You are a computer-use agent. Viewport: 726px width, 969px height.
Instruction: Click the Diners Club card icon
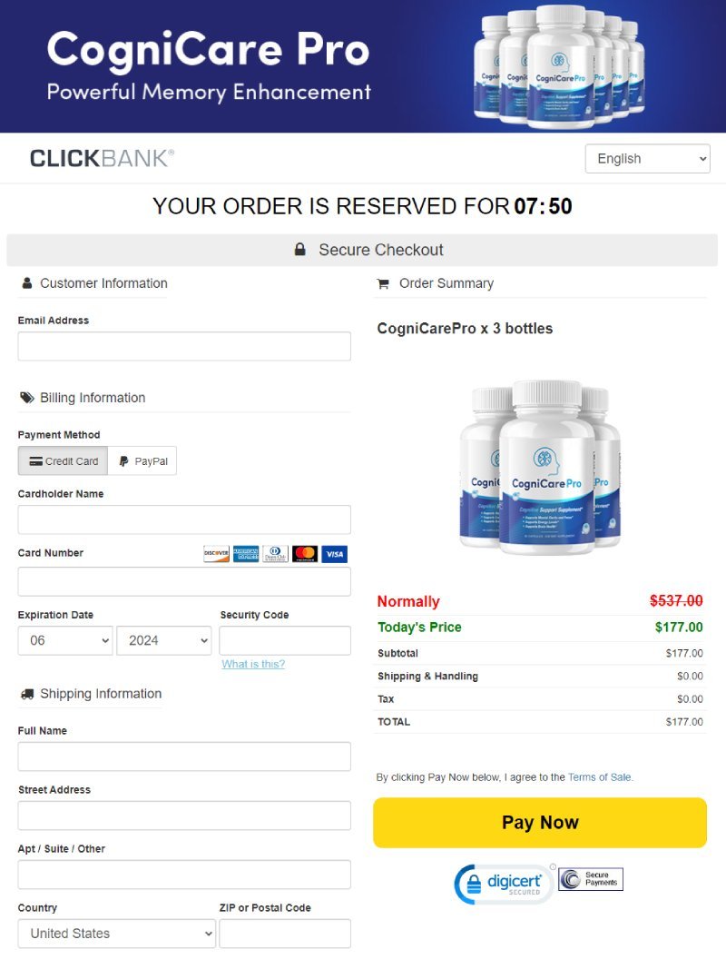point(275,554)
